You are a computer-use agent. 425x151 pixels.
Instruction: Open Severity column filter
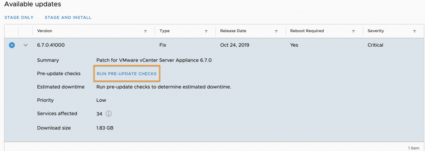pos(415,31)
